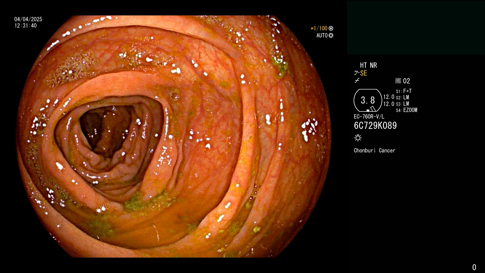Click the time text 12:31:40
Viewport: 485px width, 273px height.
pyautogui.click(x=26, y=26)
